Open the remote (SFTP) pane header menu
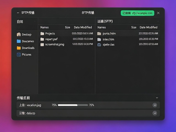The width and height of the screenshot is (176, 132). [x=158, y=21]
